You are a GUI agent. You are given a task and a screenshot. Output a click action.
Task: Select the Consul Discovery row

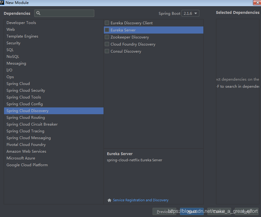(x=154, y=51)
